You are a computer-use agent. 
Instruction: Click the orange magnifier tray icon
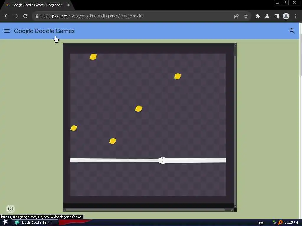(280, 222)
